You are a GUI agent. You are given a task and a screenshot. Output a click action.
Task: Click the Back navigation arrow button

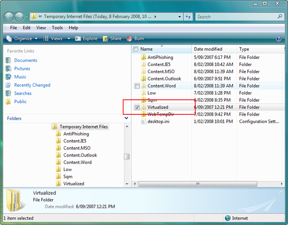pos(9,17)
